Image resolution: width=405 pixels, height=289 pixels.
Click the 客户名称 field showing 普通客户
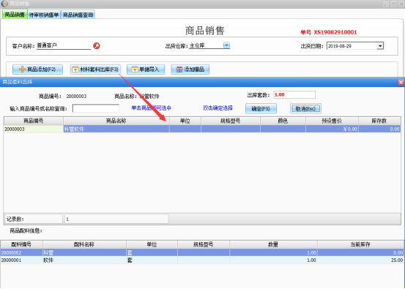[x=64, y=45]
